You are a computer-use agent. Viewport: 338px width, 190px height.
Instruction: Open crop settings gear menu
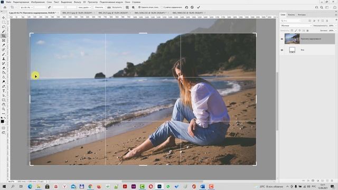point(133,7)
